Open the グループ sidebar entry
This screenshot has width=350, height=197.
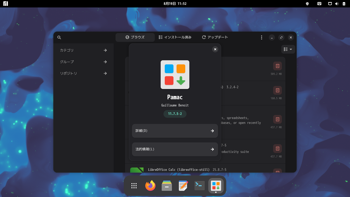tap(84, 62)
